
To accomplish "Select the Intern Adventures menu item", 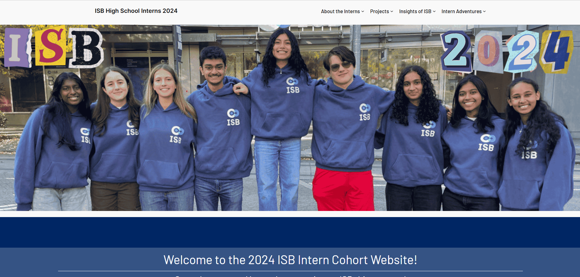I will pos(461,11).
